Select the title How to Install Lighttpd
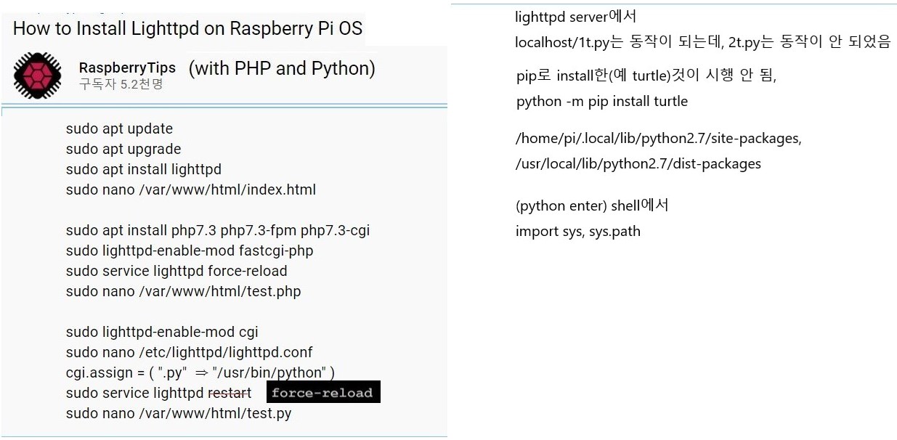 (187, 29)
